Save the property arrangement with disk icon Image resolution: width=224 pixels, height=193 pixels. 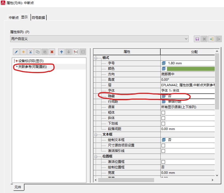(x=197, y=39)
